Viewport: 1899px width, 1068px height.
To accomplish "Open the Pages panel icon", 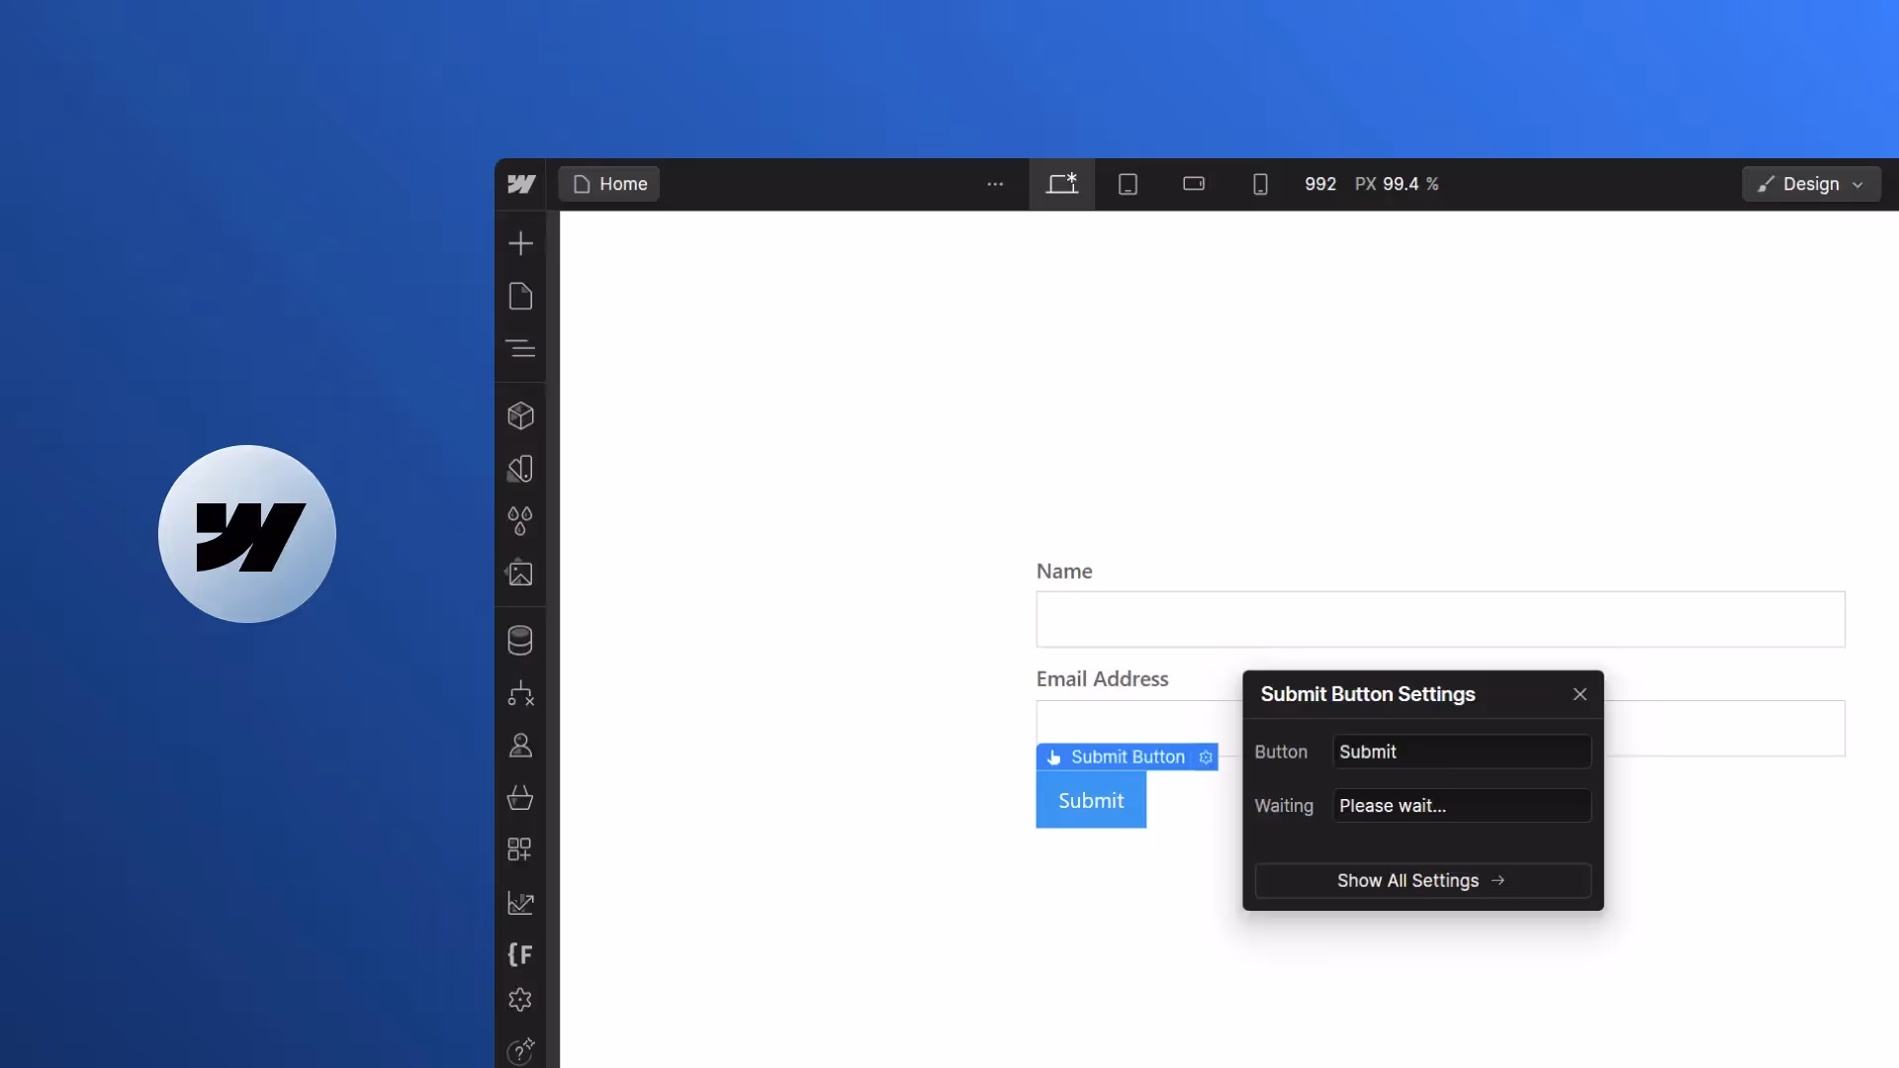I will click(x=520, y=296).
